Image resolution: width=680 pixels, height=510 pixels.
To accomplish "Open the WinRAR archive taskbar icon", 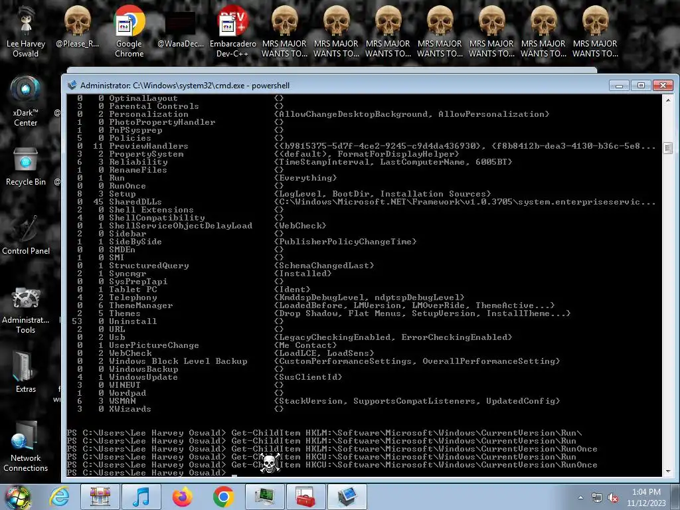I will (100, 497).
